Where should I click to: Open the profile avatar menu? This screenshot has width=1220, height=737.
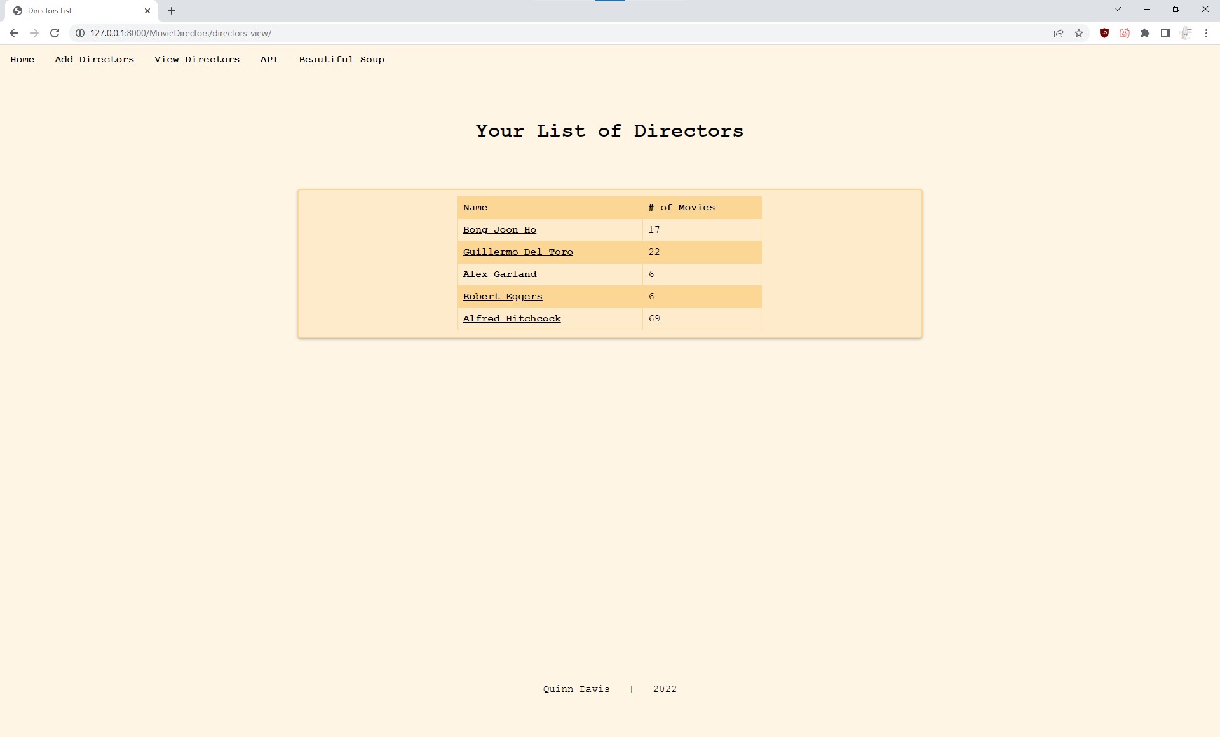point(1186,33)
